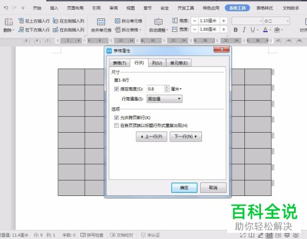Open the font color dropdown arrow

[x=270, y=30]
